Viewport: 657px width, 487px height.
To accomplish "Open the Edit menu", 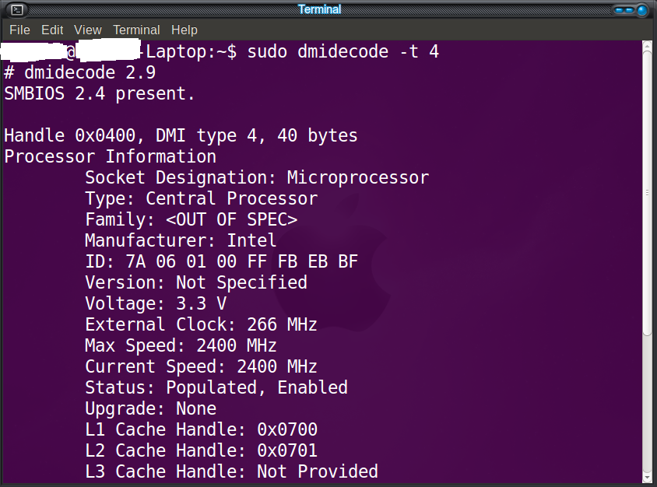I will tap(52, 30).
